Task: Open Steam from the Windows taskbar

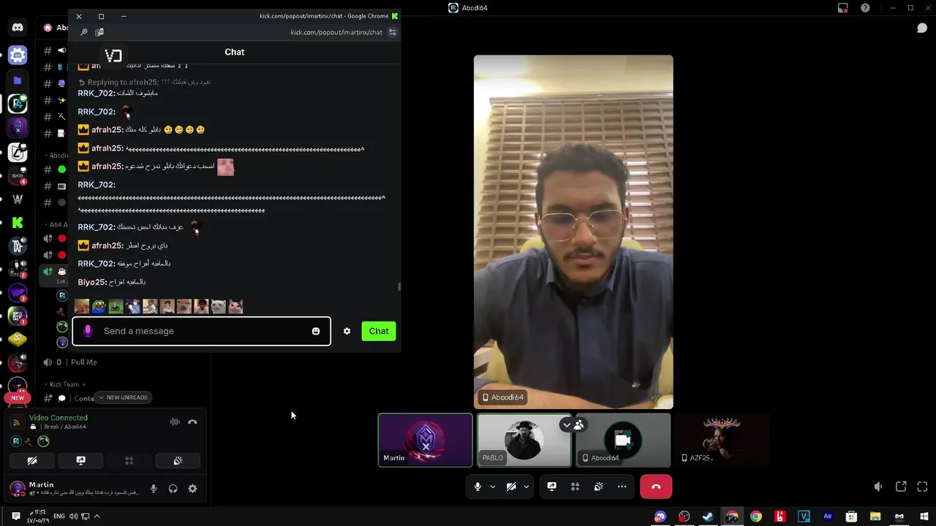Action: click(x=708, y=517)
